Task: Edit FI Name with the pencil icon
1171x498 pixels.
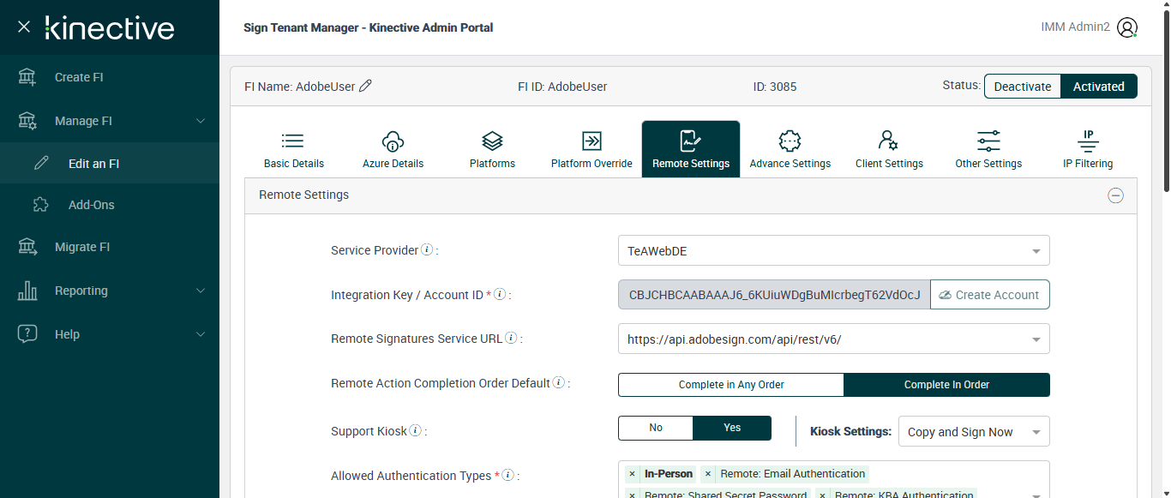Action: tap(365, 86)
